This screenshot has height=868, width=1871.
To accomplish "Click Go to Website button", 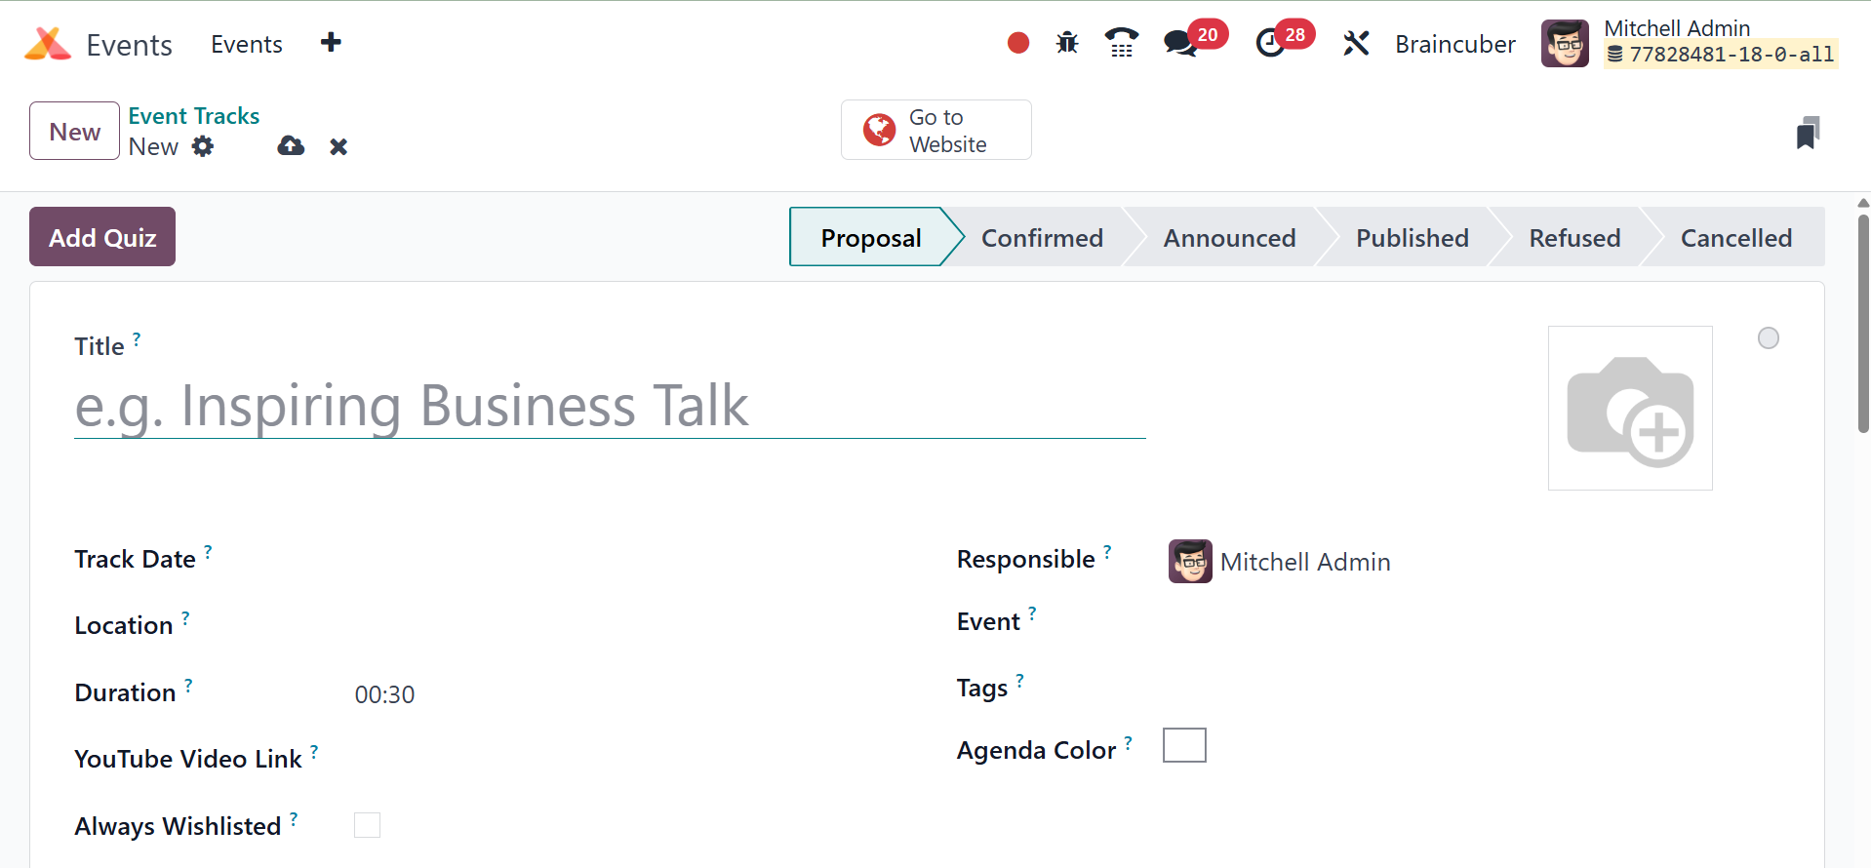I will pyautogui.click(x=935, y=131).
